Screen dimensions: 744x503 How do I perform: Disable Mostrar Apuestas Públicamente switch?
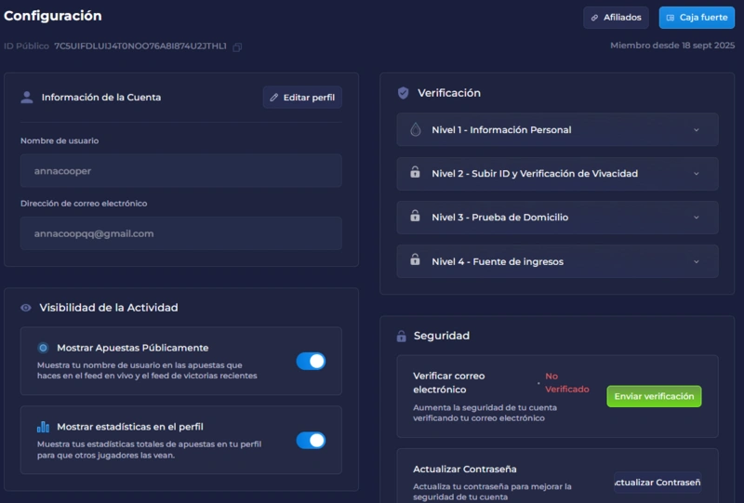[x=311, y=361]
